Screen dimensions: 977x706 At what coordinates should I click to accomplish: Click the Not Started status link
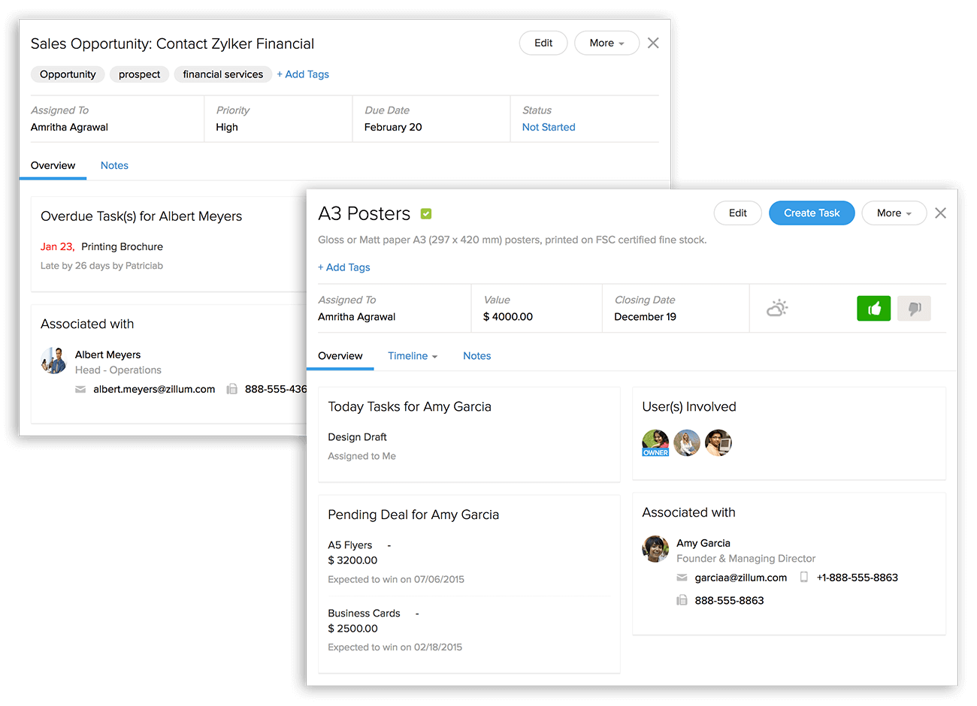(x=549, y=127)
